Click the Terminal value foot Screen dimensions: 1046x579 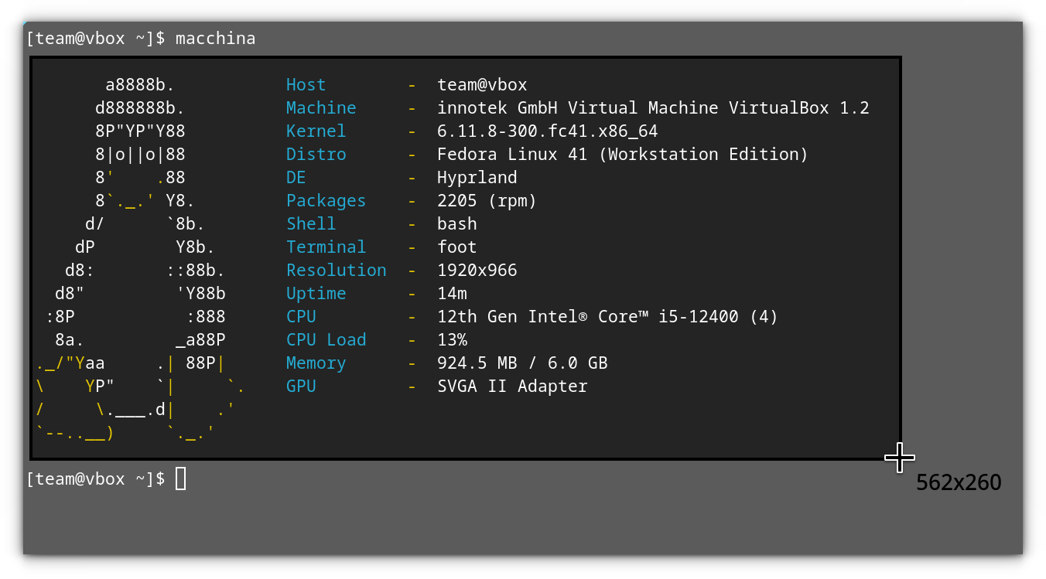456,247
